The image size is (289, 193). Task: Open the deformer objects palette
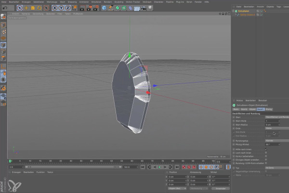click(x=131, y=8)
